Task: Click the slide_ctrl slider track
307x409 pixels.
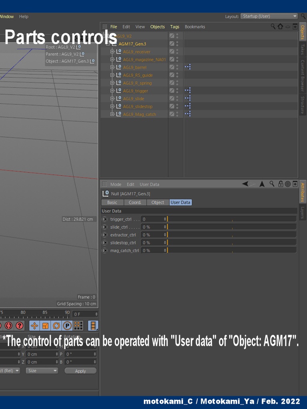Action: pos(232,227)
